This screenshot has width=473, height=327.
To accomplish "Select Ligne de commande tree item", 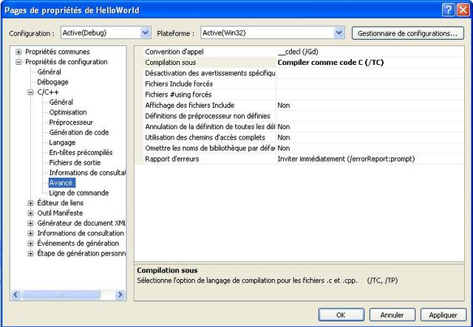I will [78, 193].
